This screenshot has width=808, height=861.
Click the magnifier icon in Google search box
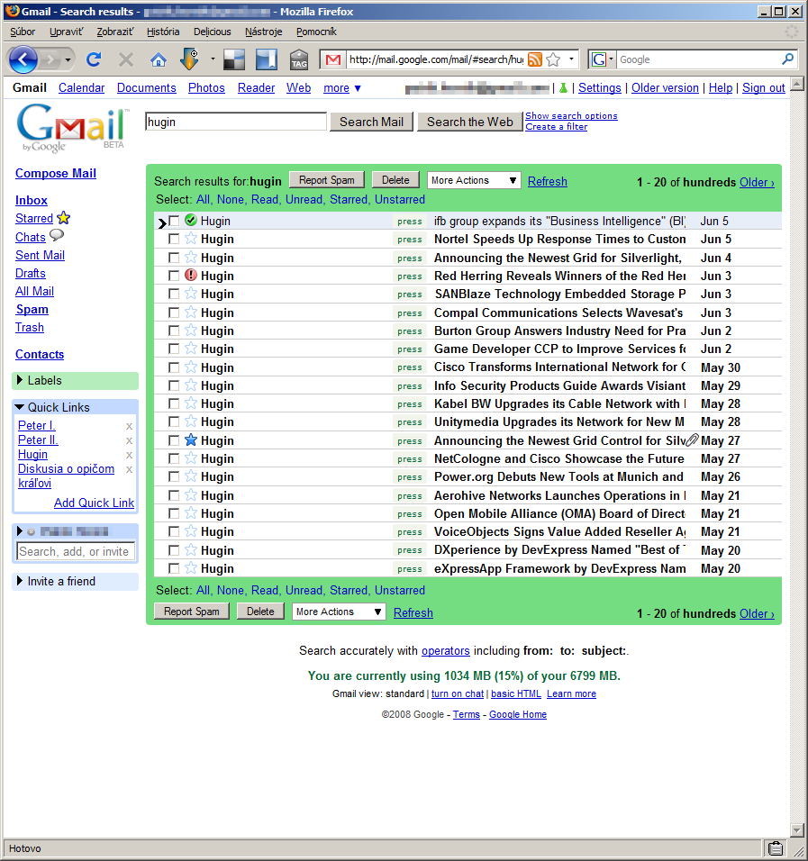787,59
